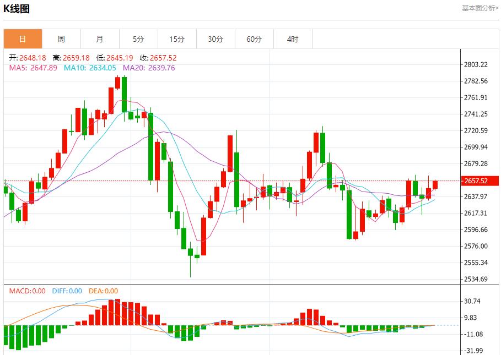Click the 开 opening price 2648.18 readout
The width and height of the screenshot is (501, 355).
pos(28,58)
